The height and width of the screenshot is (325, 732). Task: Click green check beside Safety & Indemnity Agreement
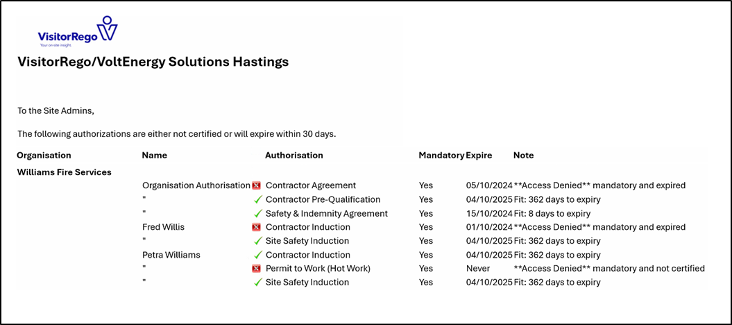[x=257, y=214]
